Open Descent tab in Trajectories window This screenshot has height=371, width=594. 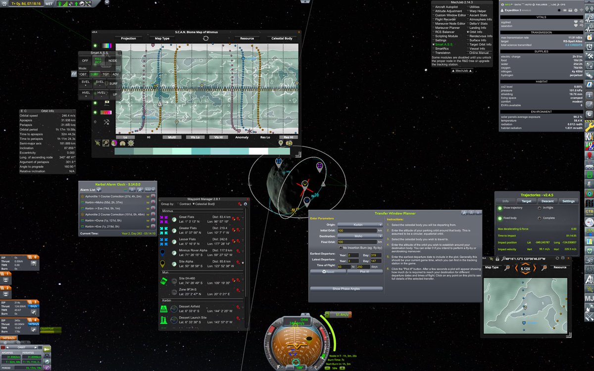point(547,201)
